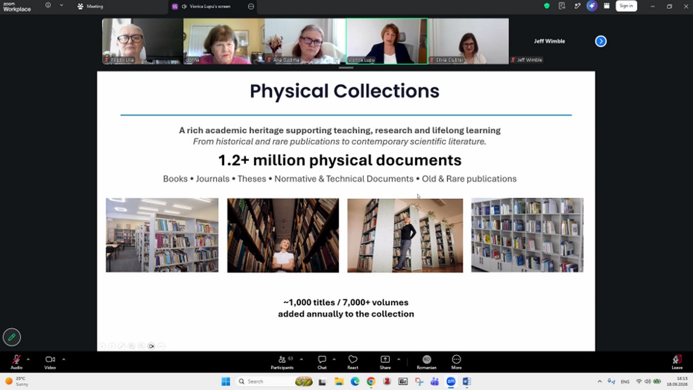Open the notes icon in title bar
Viewport: 693px width, 390px height.
(x=562, y=6)
